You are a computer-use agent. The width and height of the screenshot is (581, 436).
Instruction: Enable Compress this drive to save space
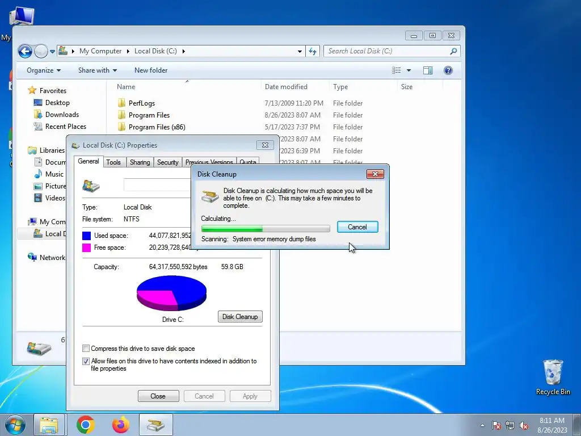tap(86, 349)
